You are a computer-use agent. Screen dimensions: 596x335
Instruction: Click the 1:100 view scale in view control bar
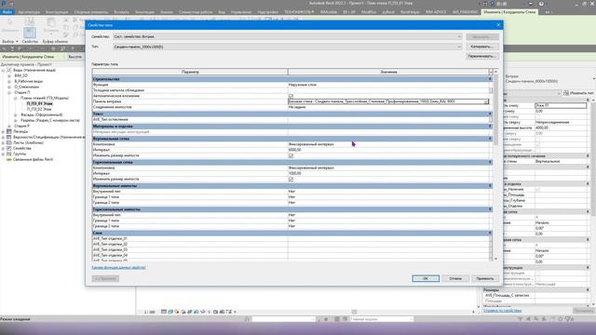[x=149, y=312]
